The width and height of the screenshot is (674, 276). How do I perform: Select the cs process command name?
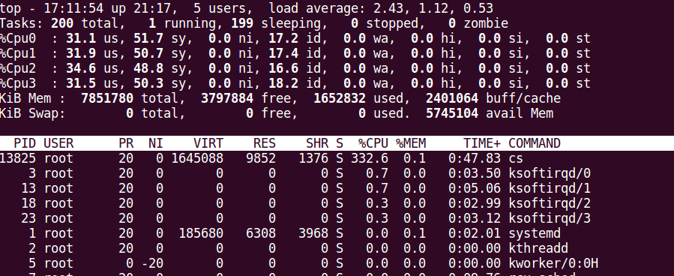tap(515, 159)
